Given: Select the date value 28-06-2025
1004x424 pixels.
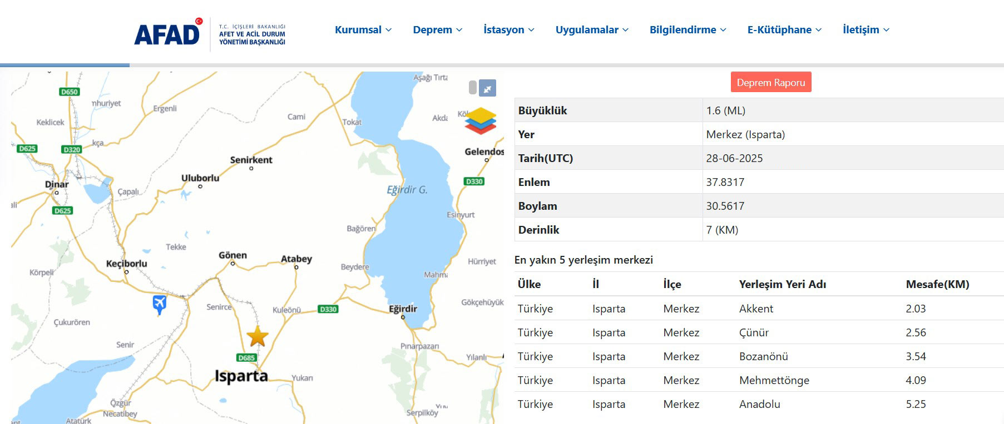Looking at the screenshot, I should point(734,158).
